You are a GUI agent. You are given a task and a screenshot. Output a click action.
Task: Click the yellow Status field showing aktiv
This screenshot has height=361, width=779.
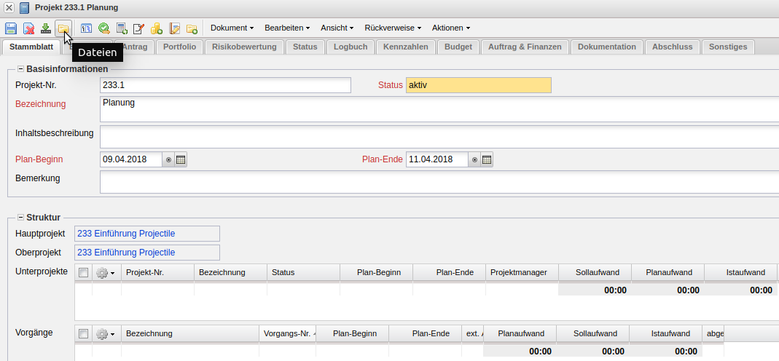click(x=478, y=85)
